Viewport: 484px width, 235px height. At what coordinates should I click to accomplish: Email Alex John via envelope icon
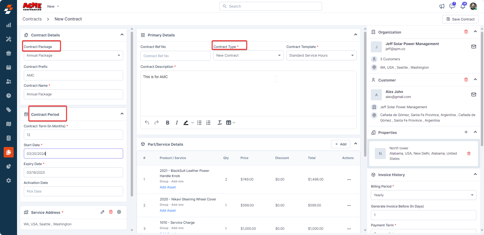click(474, 94)
